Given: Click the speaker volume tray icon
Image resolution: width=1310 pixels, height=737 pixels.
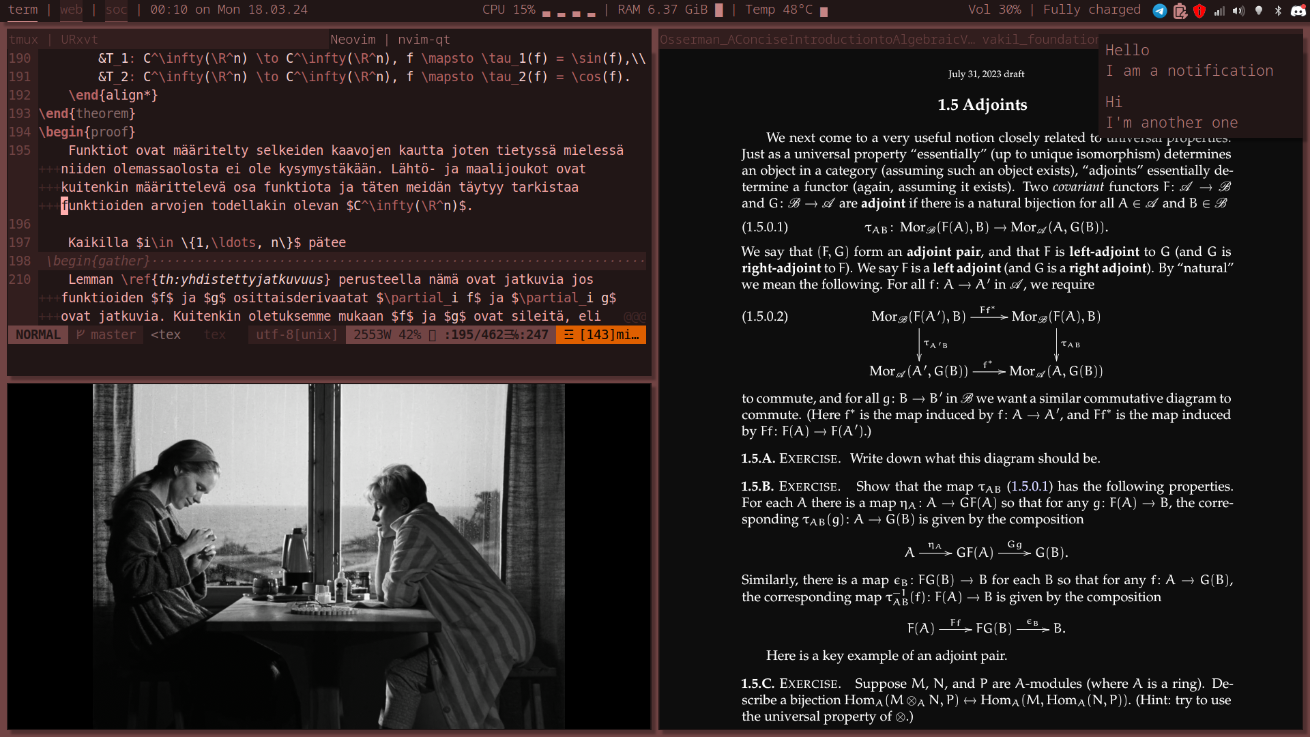Looking at the screenshot, I should [x=1239, y=10].
